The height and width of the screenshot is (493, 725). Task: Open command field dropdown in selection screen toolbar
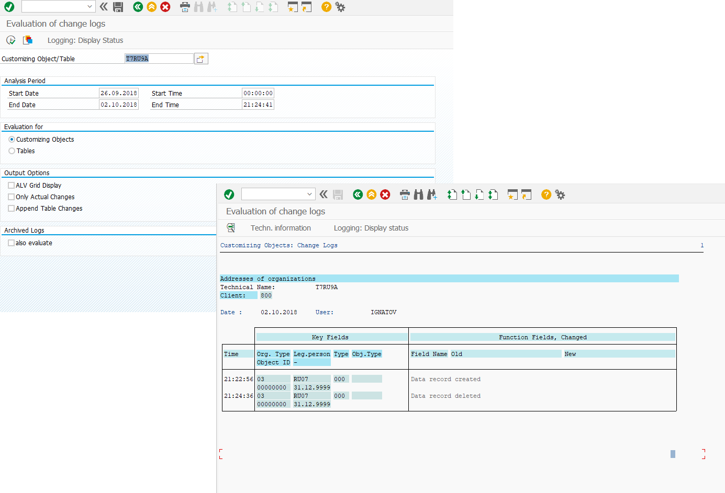(x=90, y=7)
